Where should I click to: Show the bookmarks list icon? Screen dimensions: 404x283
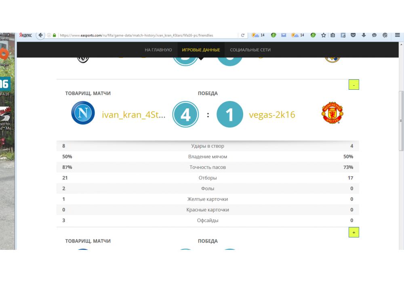(333, 35)
